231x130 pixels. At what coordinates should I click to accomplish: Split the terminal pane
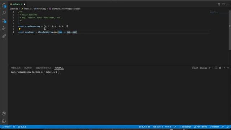[x=216, y=68]
